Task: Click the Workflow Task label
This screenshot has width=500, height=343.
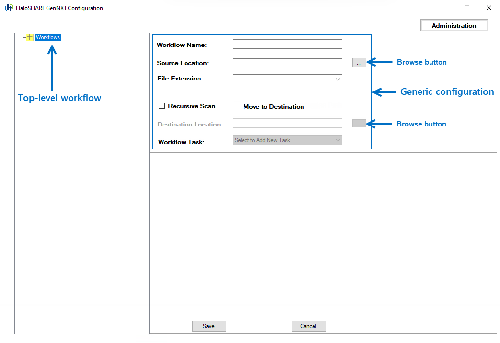Action: [181, 142]
